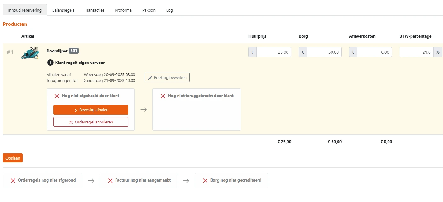The height and width of the screenshot is (202, 443).
Task: Cancel the order line via "Orderregel annuleren"
Action: pyautogui.click(x=90, y=122)
